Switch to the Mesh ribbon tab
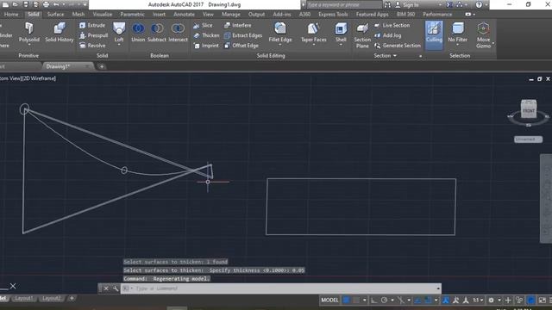Screen dimensions: 552x310 click(x=78, y=15)
